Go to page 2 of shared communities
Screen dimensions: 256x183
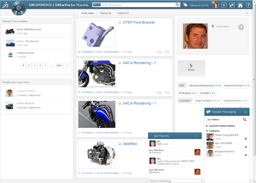coord(29,65)
